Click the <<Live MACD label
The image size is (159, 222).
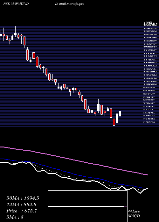134,214
